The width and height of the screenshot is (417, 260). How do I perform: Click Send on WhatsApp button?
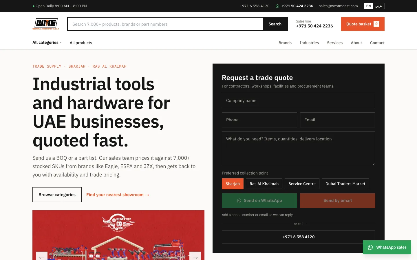tap(259, 200)
